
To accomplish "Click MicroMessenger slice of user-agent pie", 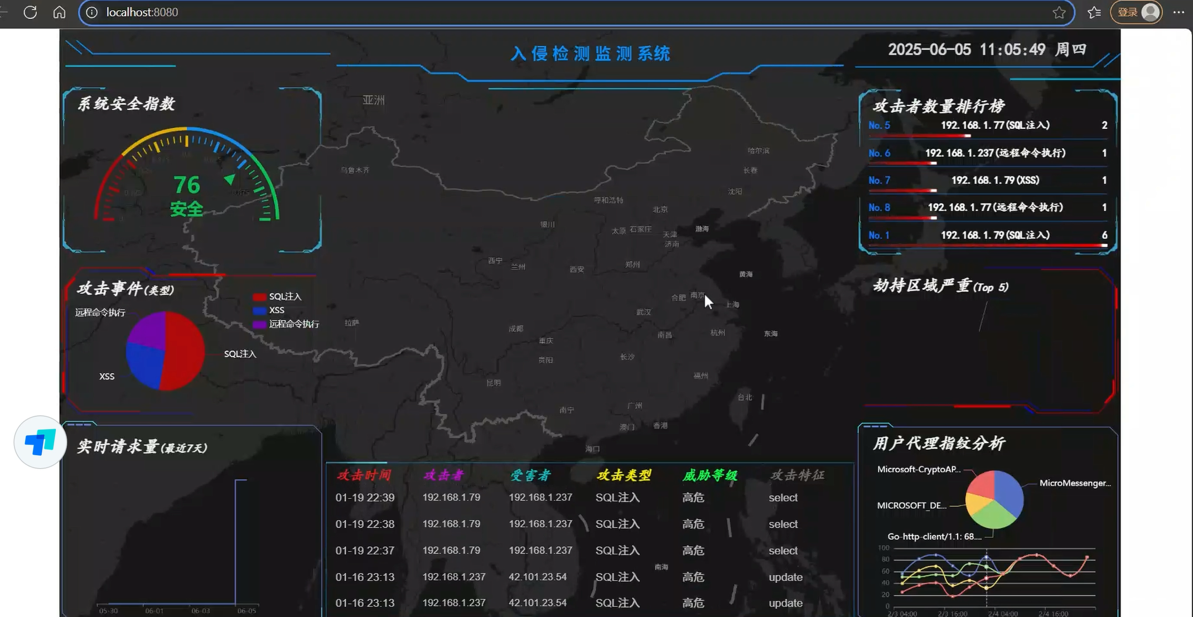I will [1011, 492].
